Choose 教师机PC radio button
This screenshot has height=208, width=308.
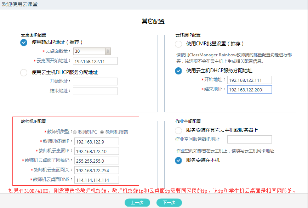tap(75, 132)
